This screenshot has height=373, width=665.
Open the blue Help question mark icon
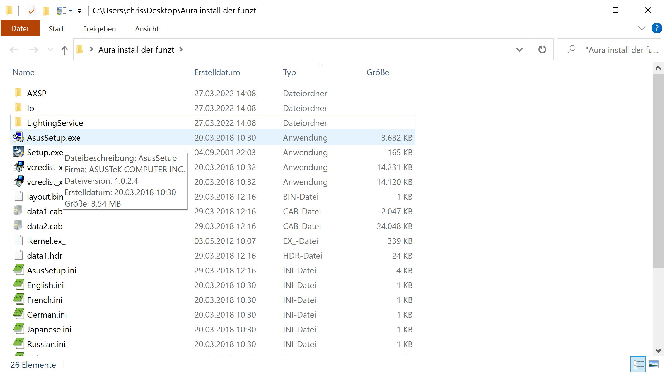click(657, 28)
